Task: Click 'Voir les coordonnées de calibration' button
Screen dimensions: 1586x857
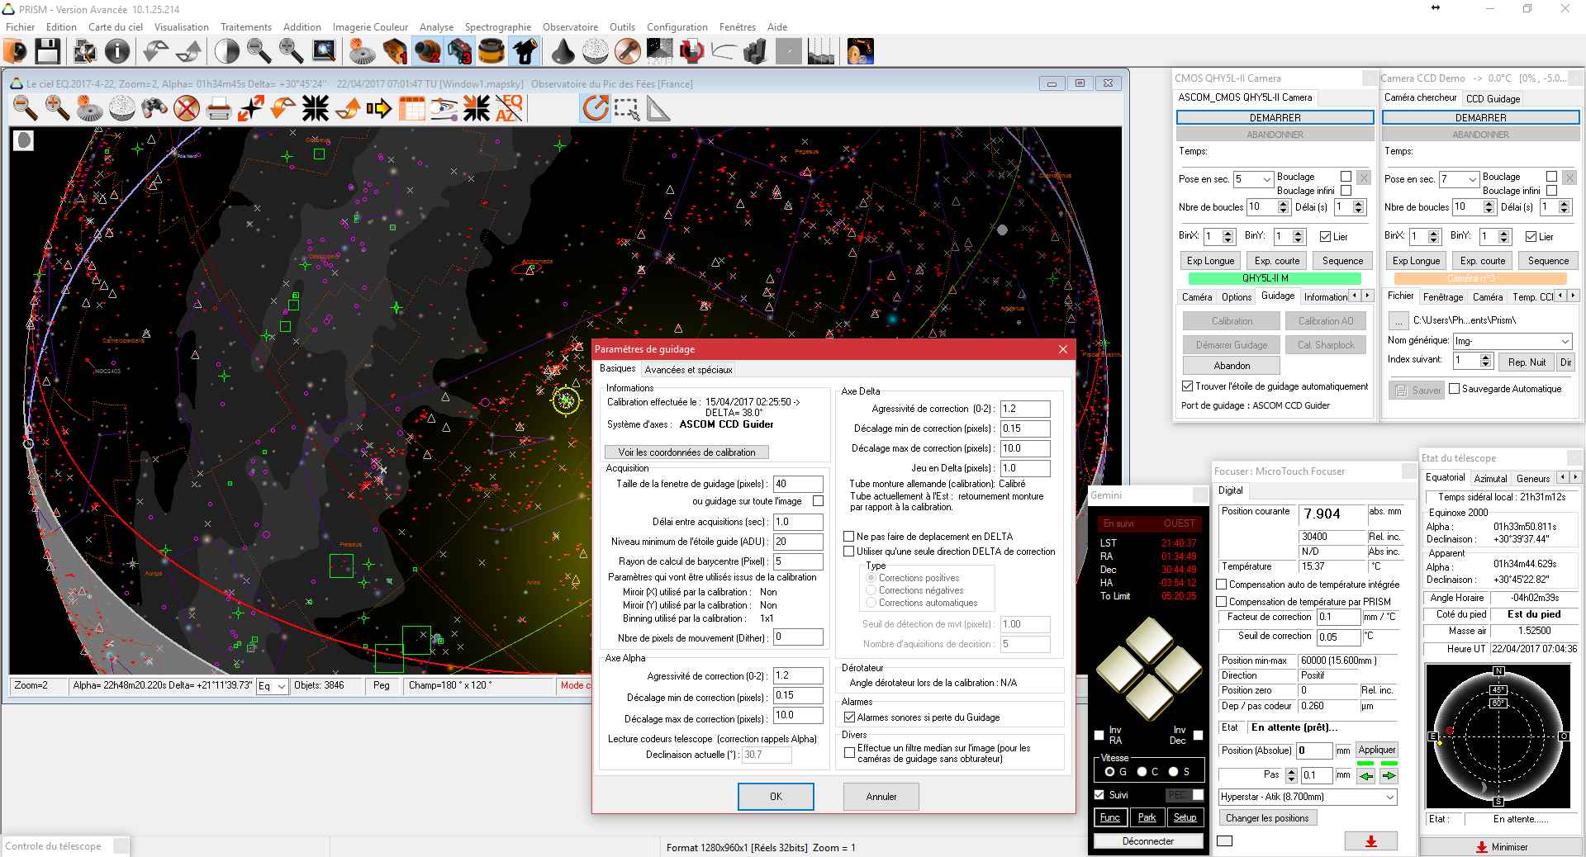Action: point(686,452)
